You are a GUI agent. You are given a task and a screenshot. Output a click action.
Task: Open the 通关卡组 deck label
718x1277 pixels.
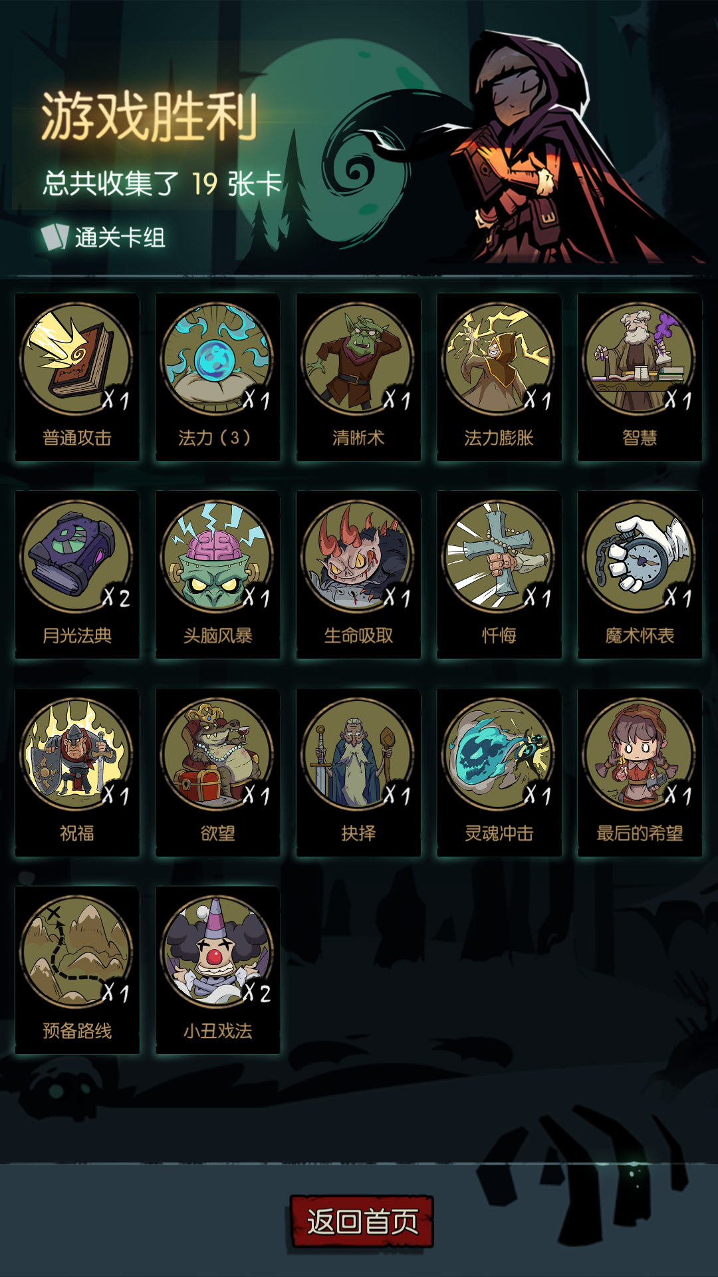pos(104,237)
